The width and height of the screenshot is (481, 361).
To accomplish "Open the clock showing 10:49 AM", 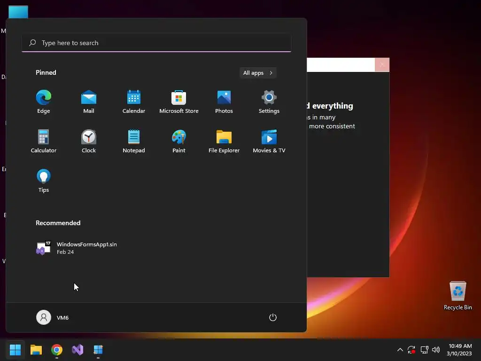I will (459, 350).
